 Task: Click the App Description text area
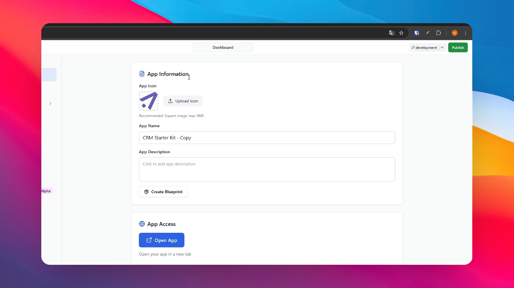(x=267, y=169)
